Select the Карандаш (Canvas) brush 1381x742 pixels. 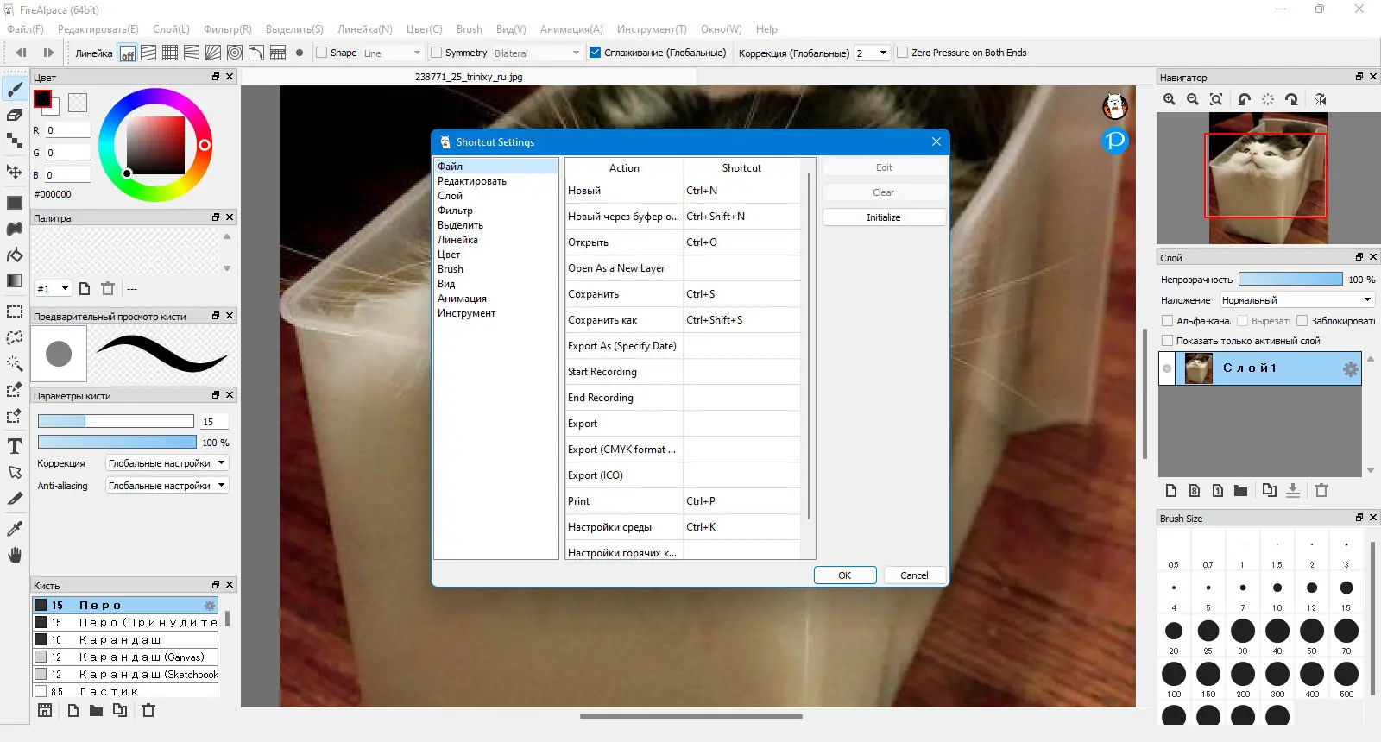point(125,657)
